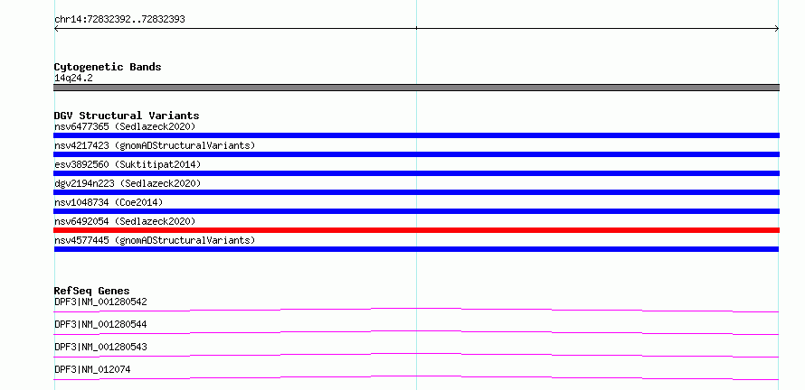Click the magenta line for DPF3|NM_012074
The height and width of the screenshot is (390, 805).
coord(416,377)
